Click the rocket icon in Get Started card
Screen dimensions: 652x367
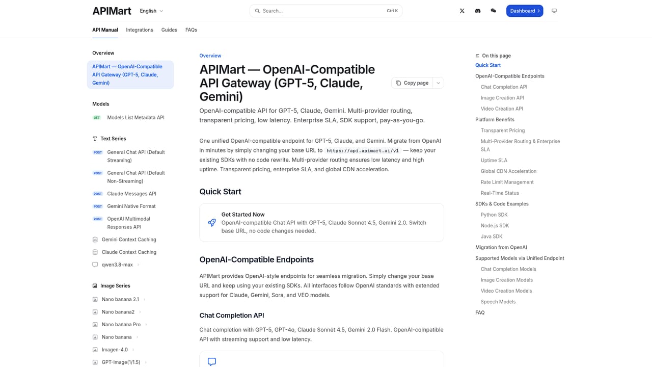[212, 223]
